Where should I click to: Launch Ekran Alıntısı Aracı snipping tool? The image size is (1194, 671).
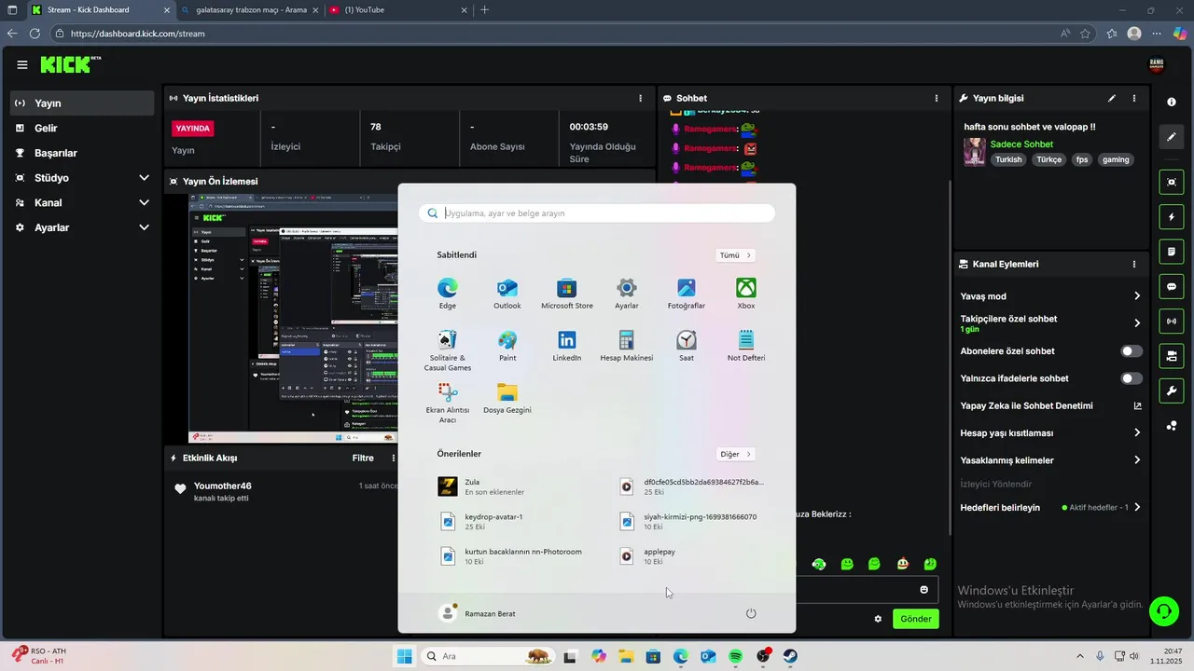[x=448, y=403]
